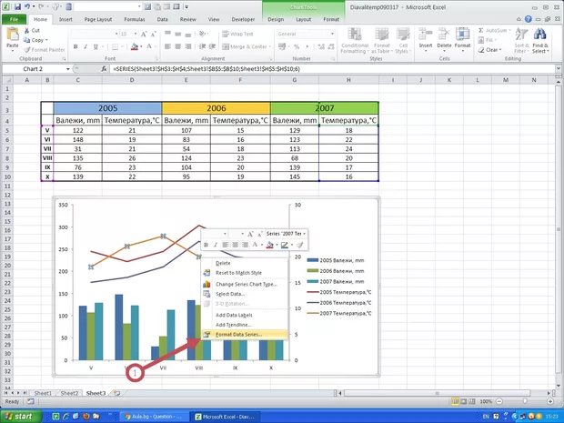Open Conditional Formatting menu
This screenshot has height=423, width=564.
355,41
